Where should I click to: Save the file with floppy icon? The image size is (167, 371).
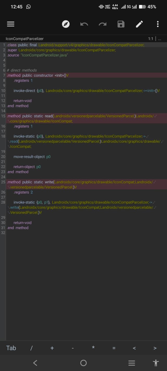(x=121, y=24)
